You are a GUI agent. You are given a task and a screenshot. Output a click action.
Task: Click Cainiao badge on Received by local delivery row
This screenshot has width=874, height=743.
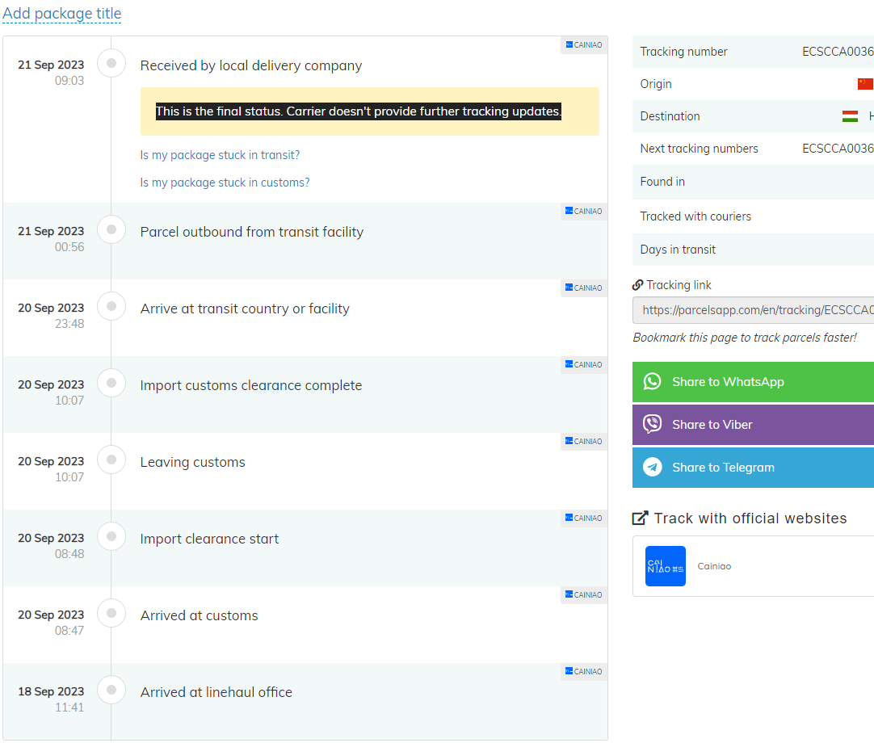584,45
